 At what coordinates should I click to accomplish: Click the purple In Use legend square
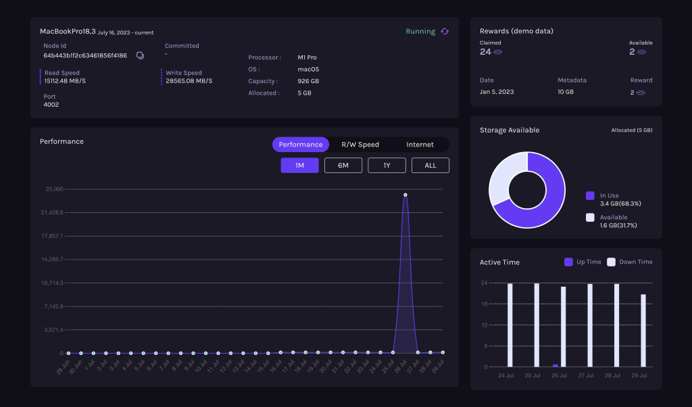pyautogui.click(x=590, y=196)
